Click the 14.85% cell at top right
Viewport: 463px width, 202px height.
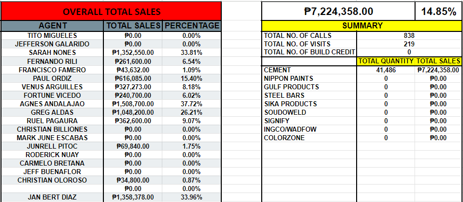click(438, 11)
